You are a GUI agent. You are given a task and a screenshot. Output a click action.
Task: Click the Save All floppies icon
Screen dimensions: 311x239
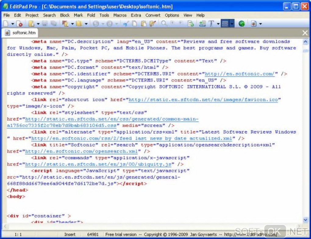(x=54, y=24)
